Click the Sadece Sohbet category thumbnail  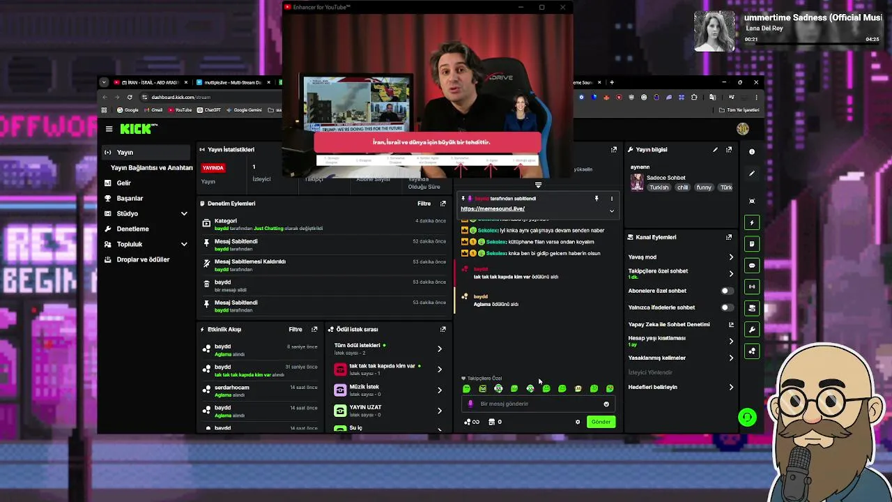(637, 183)
